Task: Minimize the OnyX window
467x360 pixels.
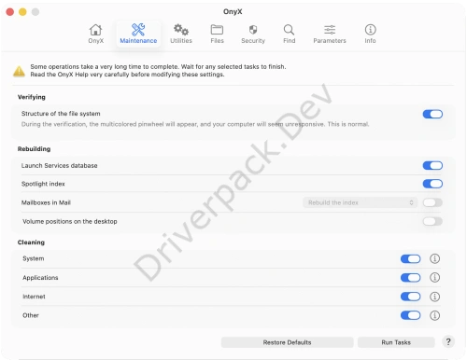Action: (22, 12)
